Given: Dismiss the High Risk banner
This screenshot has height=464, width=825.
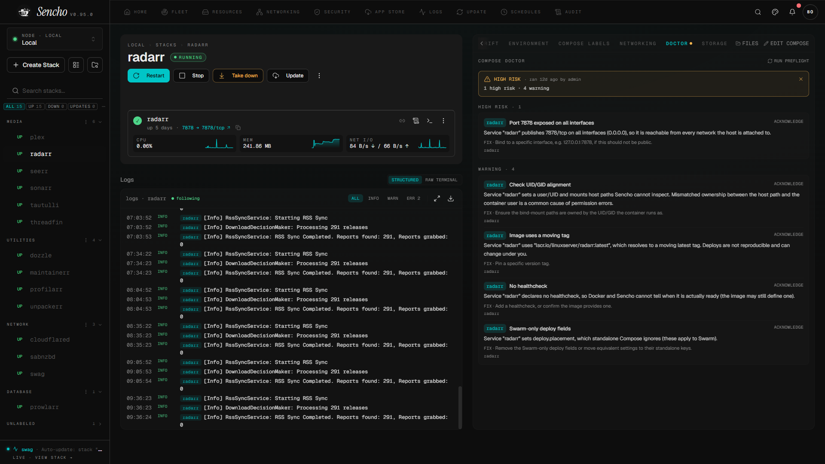Looking at the screenshot, I should tap(801, 79).
